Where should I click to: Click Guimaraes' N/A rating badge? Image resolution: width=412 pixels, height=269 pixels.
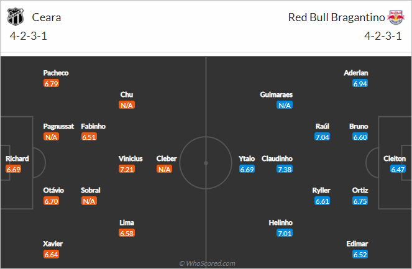[x=285, y=106]
